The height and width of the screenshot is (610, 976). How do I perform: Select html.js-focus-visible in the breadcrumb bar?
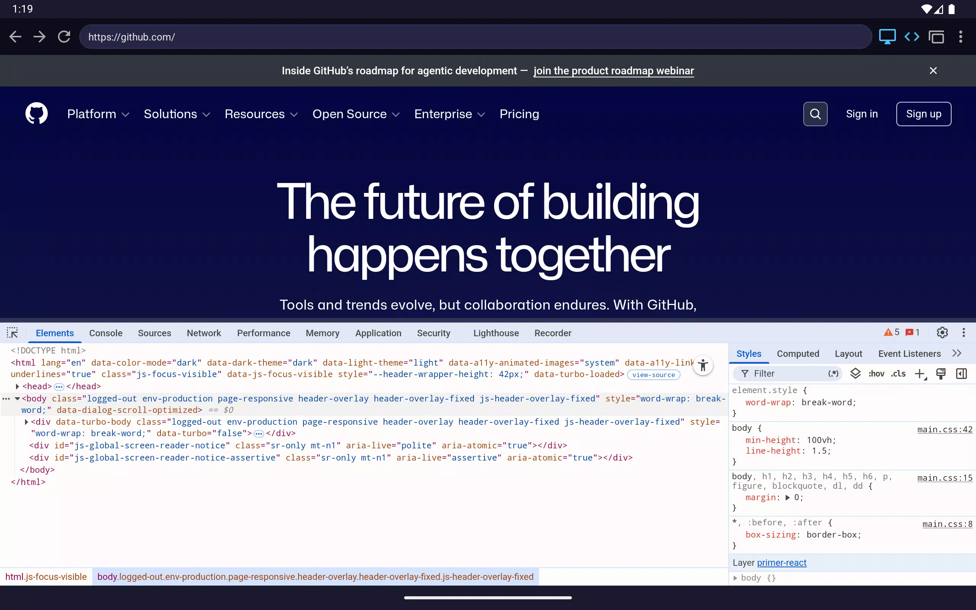46,576
